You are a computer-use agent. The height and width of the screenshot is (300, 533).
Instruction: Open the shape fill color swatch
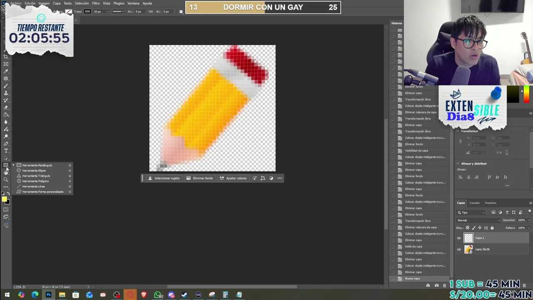tap(69, 12)
